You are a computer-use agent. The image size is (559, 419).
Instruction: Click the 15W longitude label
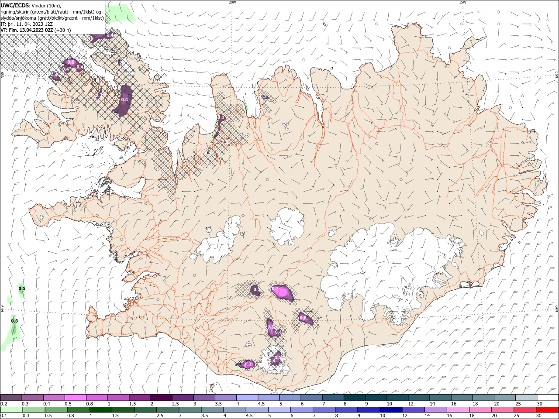click(462, 2)
